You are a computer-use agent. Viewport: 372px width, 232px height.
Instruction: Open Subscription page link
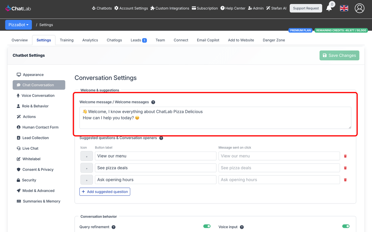(x=205, y=8)
